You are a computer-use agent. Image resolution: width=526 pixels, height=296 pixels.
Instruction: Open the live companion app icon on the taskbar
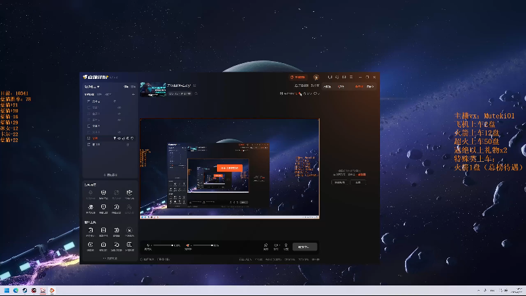pyautogui.click(x=52, y=290)
